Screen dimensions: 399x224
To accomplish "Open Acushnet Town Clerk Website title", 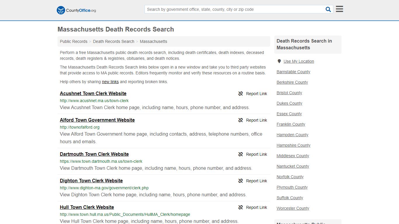I will pyautogui.click(x=93, y=93).
